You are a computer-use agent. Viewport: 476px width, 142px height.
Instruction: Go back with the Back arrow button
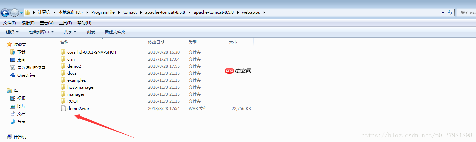pos(5,13)
